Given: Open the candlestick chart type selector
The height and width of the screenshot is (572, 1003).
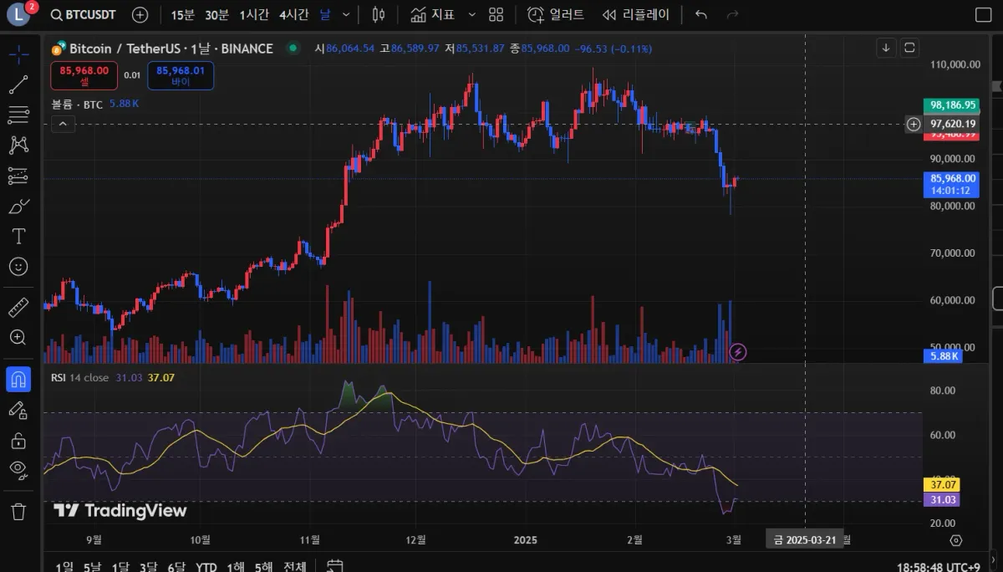Looking at the screenshot, I should (x=379, y=15).
